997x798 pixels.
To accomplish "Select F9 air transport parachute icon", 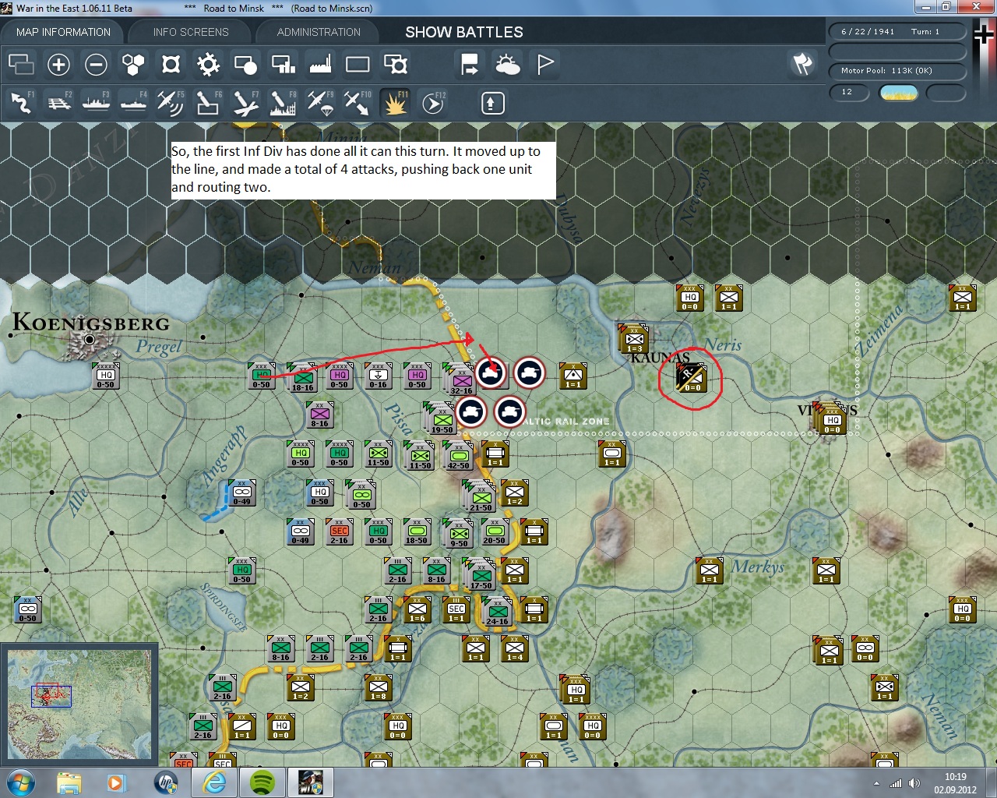I will (320, 103).
